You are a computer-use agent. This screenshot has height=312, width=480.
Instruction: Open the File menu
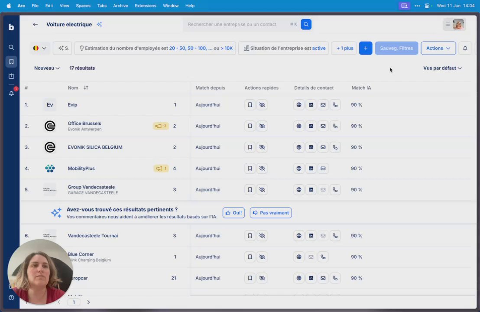point(35,6)
